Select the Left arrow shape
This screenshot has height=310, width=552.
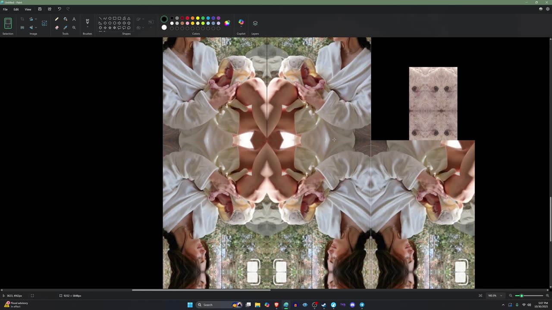[x=124, y=23]
